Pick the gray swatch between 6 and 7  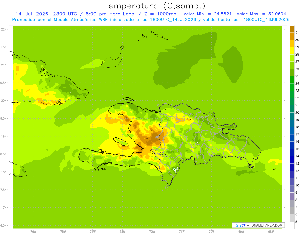[x=292, y=211]
